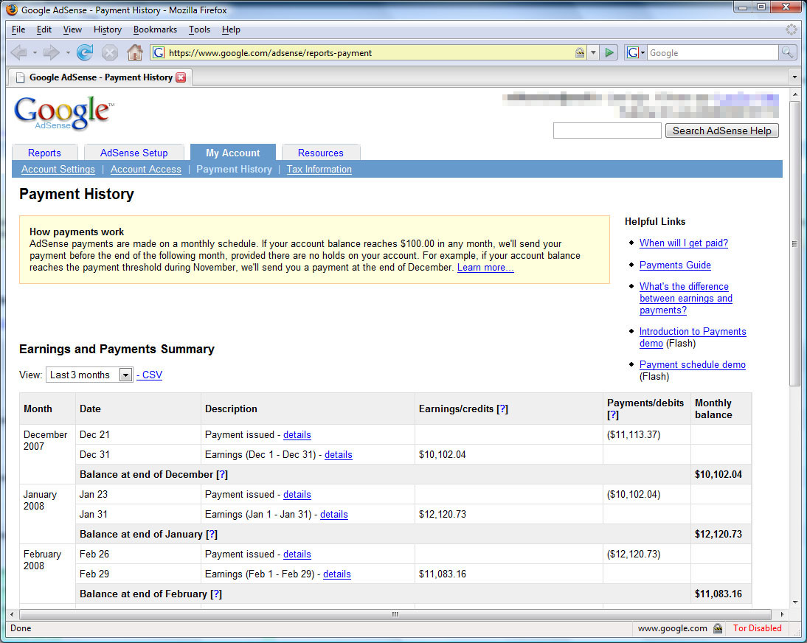This screenshot has height=643, width=807.
Task: Click the URL address bar
Action: [x=370, y=52]
